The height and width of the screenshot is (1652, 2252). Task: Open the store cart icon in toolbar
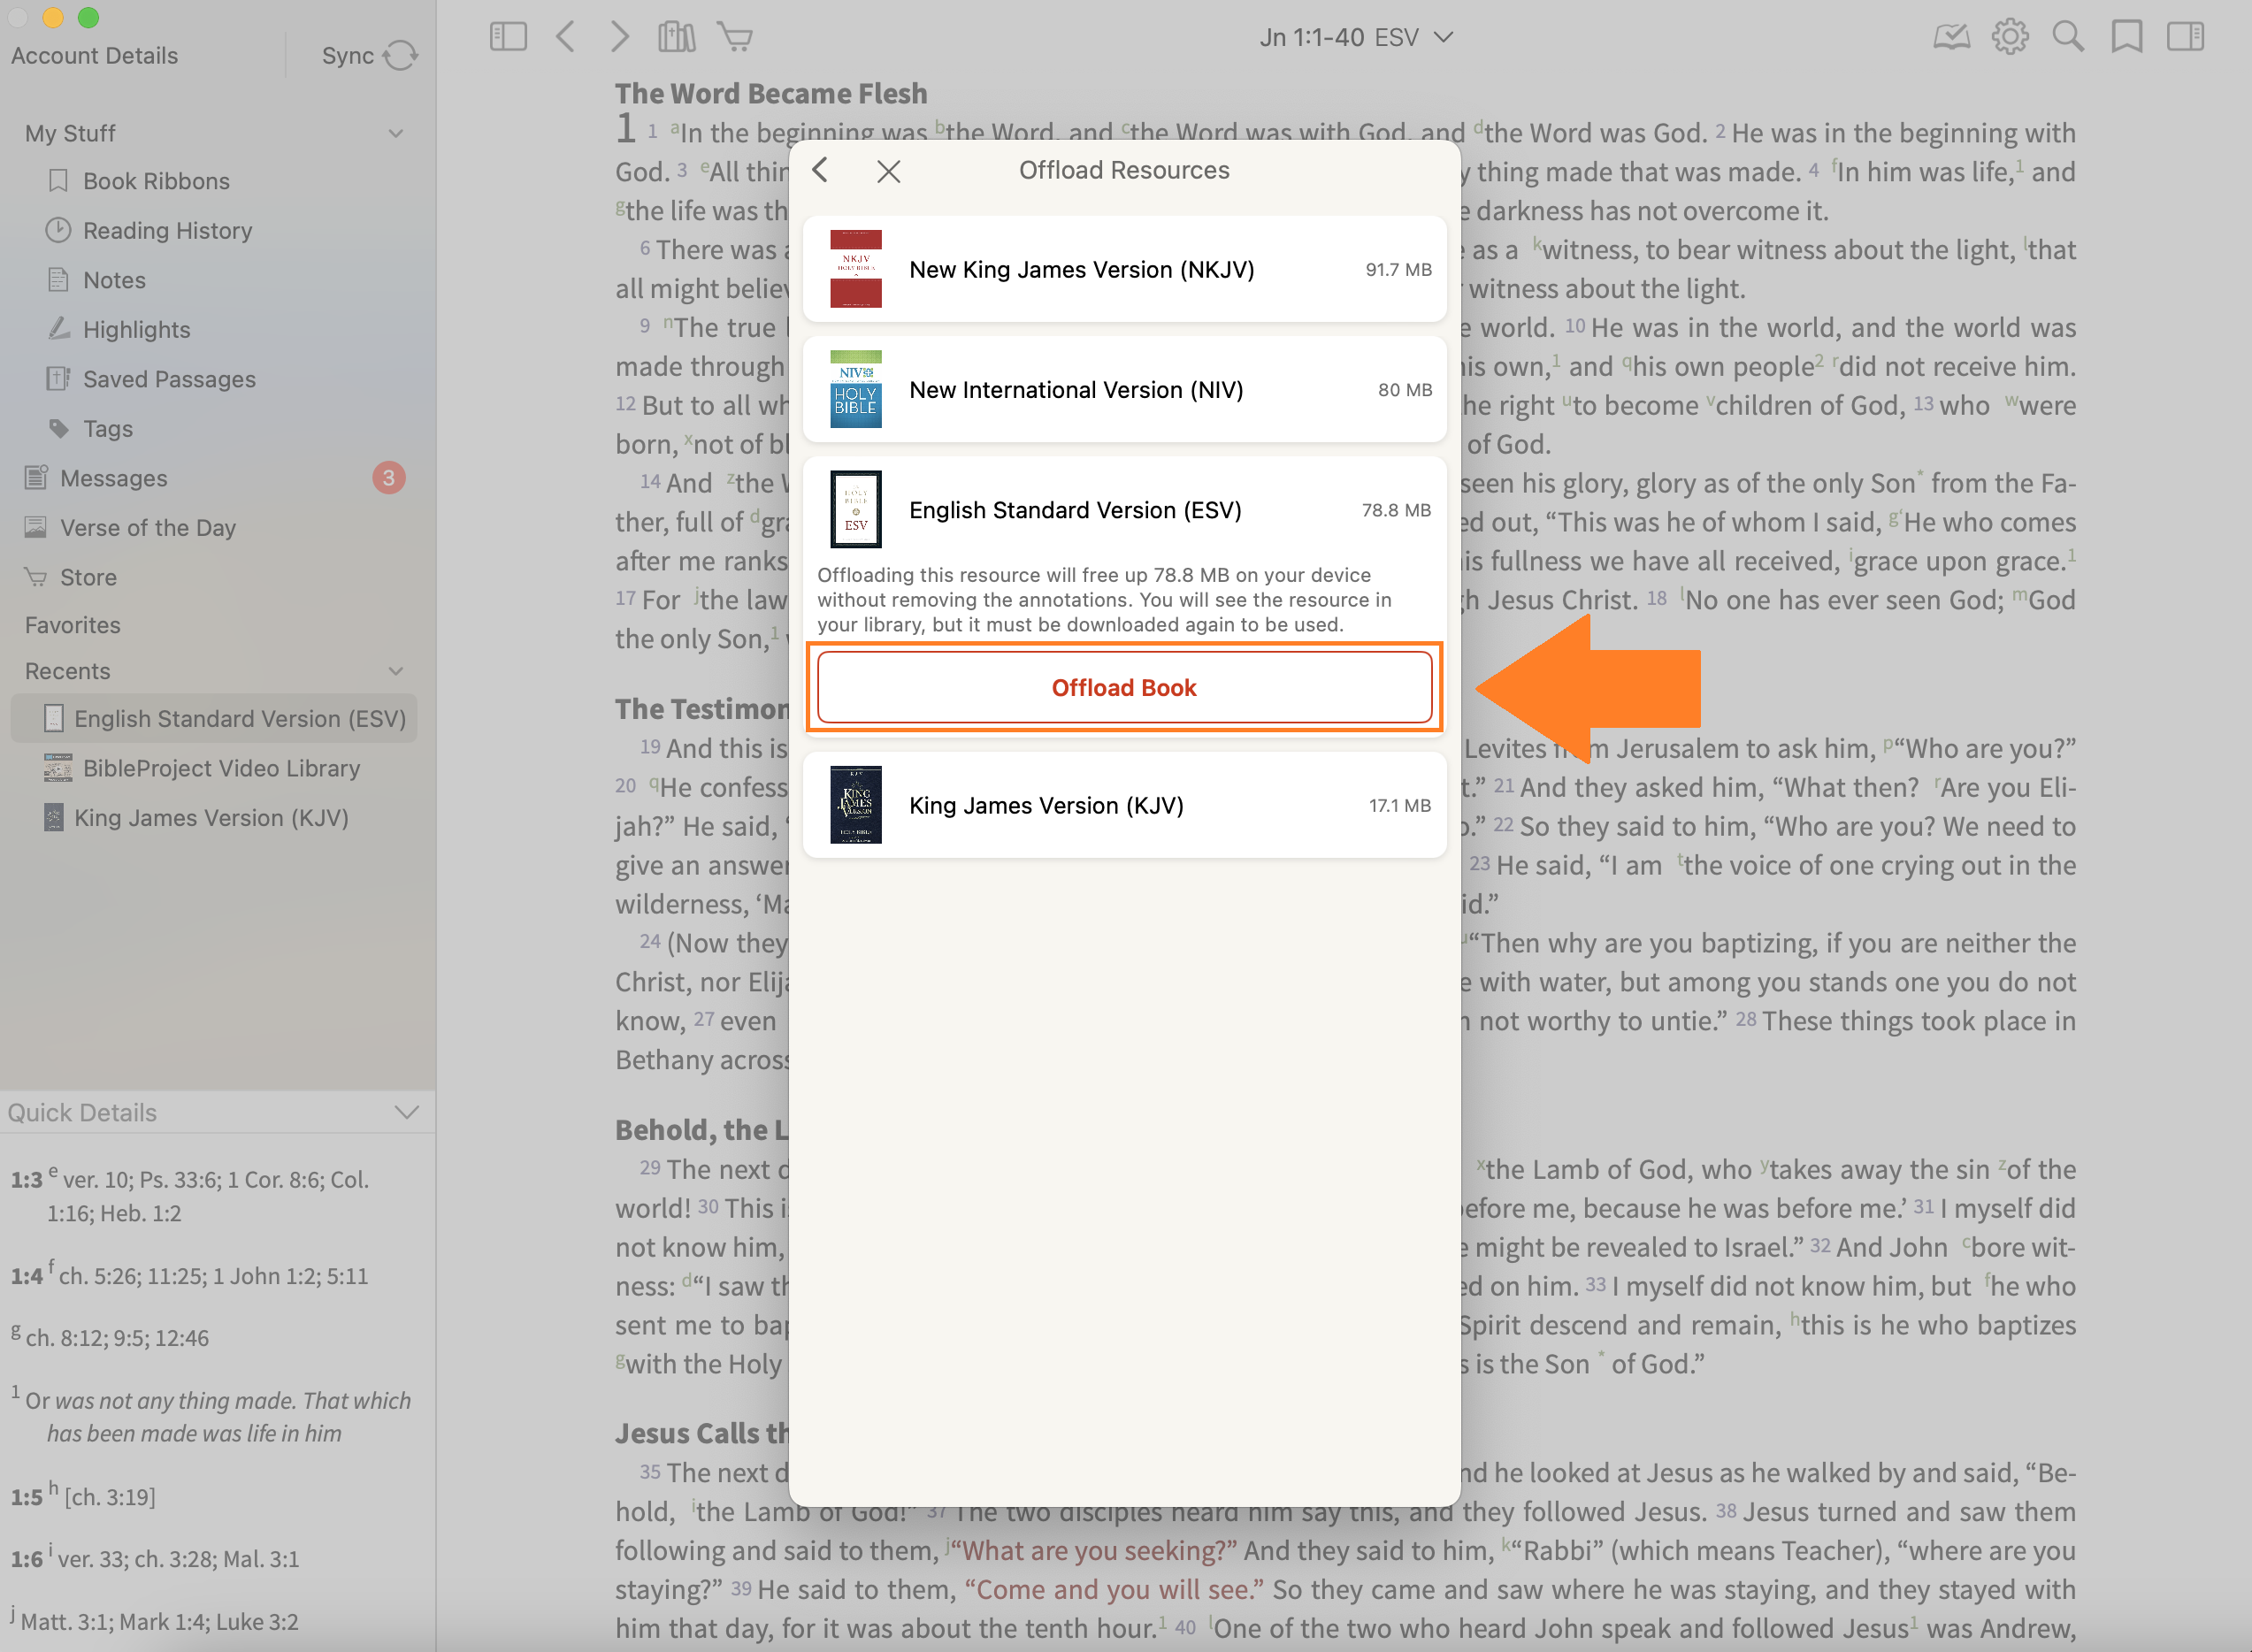coord(735,37)
